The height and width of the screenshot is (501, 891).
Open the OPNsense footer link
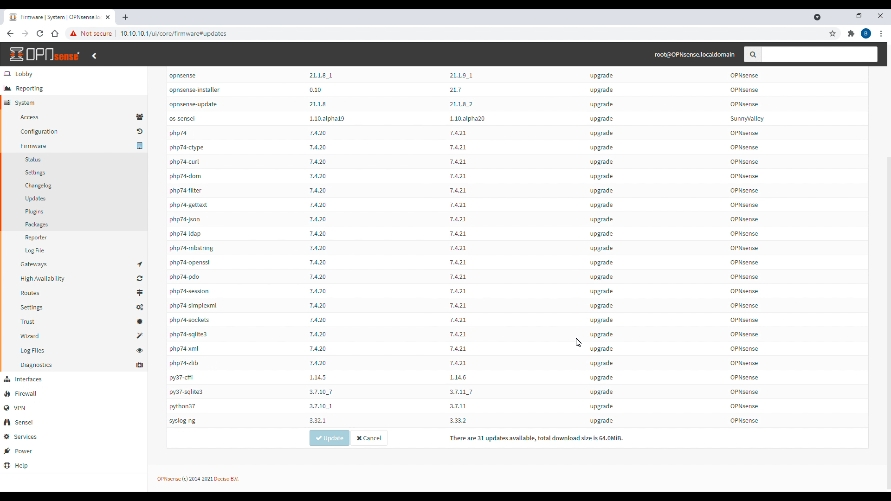coord(169,479)
